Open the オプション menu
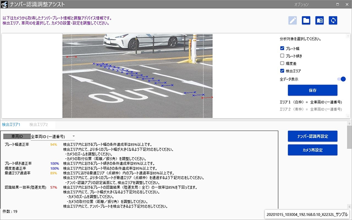352x220 pixels. (x=302, y=4)
